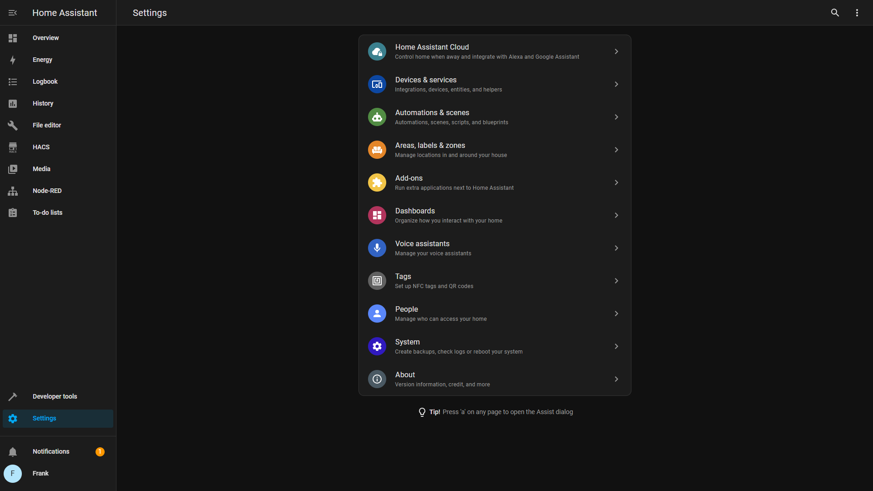Click the To-do lists label in sidebar

47,213
